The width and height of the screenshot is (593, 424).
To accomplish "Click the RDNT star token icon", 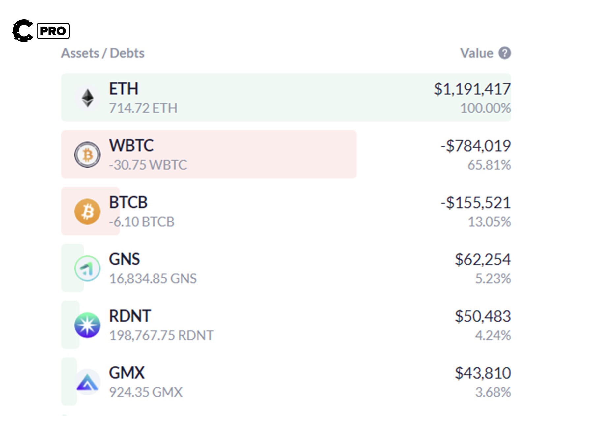I will 87,325.
